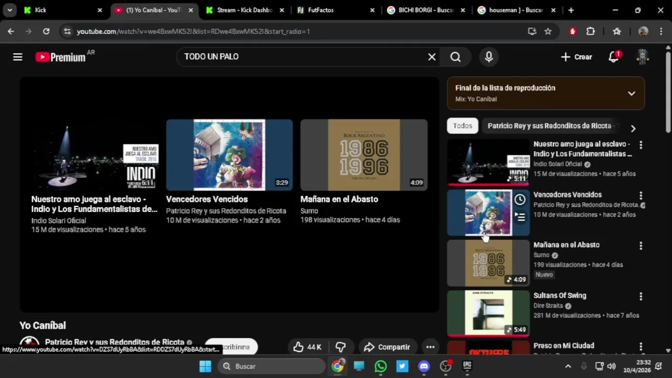Screen dimensions: 672x378
Task: Dislike the video with thumbs down
Action: tap(341, 347)
